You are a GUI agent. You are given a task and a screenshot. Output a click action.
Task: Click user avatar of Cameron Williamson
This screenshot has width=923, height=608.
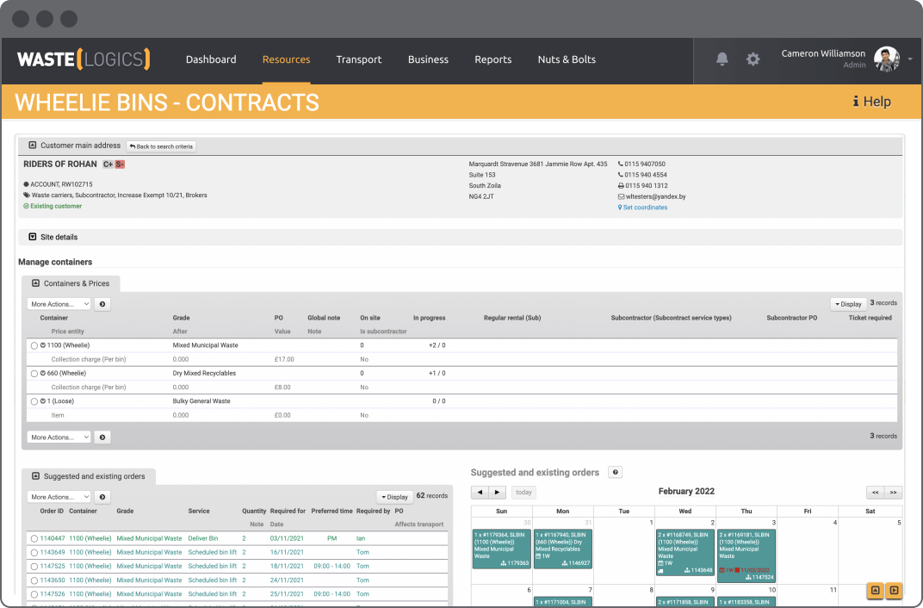(887, 59)
